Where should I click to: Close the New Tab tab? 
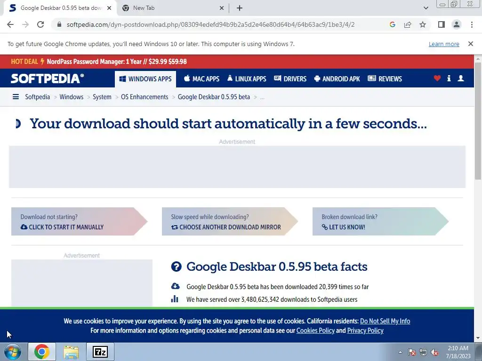coord(222,8)
